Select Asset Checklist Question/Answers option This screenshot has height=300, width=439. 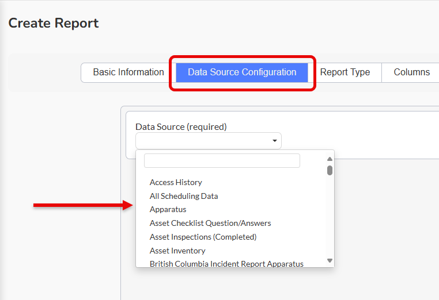click(210, 223)
